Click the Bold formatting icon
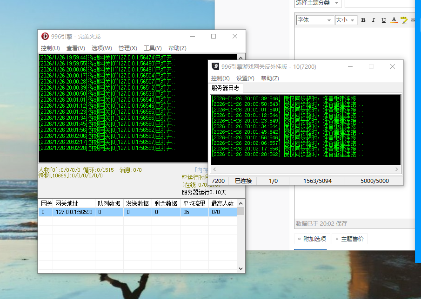421x299 pixels. (363, 20)
